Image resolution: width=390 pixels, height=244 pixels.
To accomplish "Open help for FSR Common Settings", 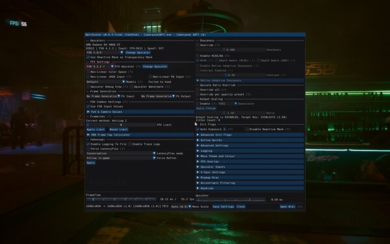I will coord(125,102).
